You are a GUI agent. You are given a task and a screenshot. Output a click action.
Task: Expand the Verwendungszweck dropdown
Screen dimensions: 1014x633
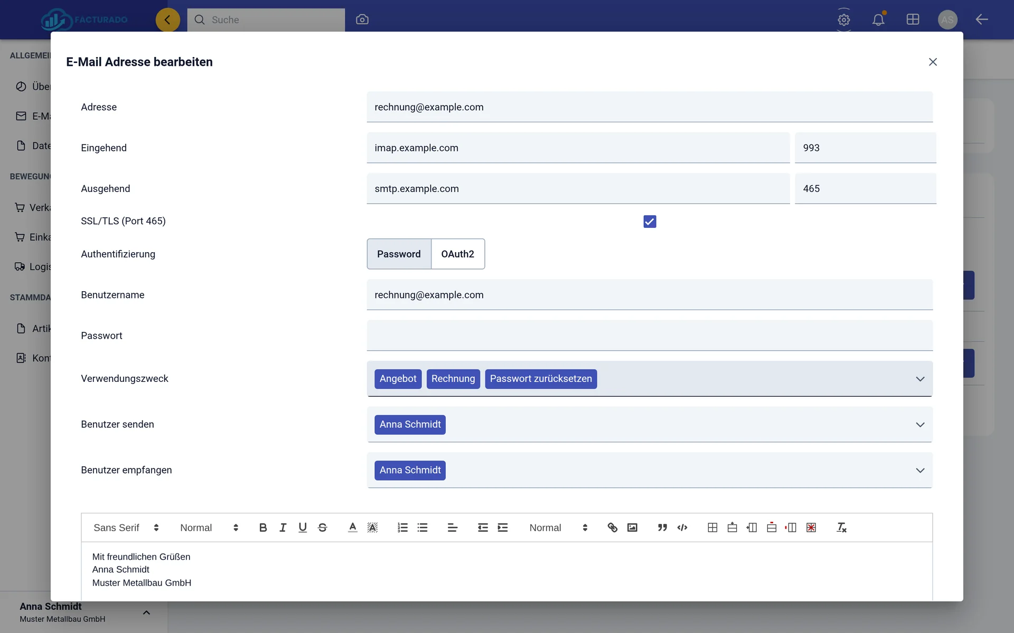920,379
